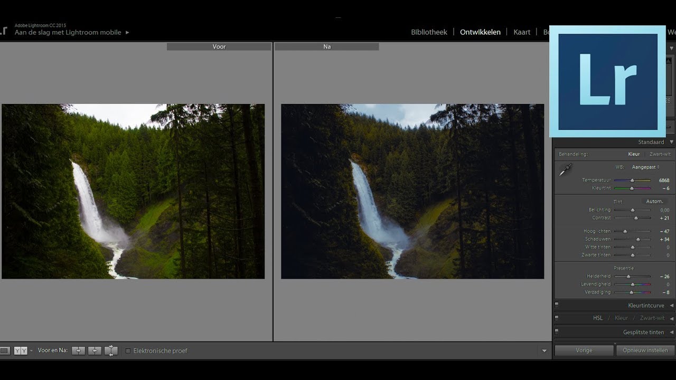This screenshot has width=676, height=380.
Task: Adjust the Verzadiging slider
Action: pyautogui.click(x=632, y=292)
